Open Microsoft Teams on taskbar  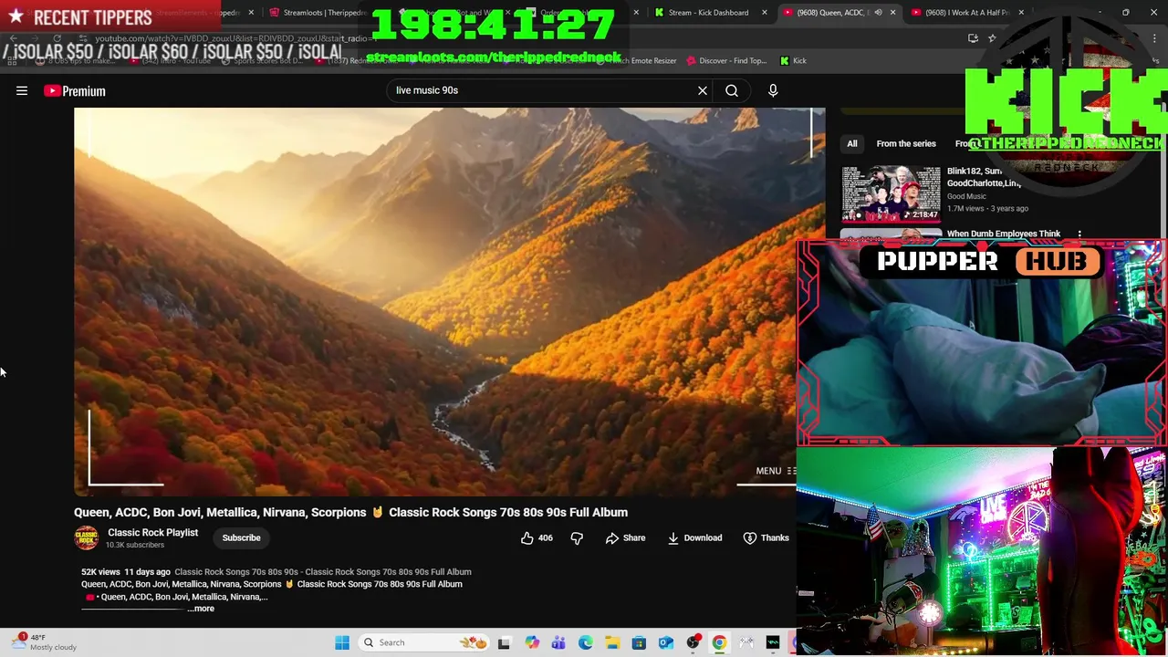point(558,642)
